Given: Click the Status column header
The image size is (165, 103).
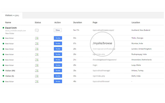Looking at the screenshot, I should [x=38, y=22].
